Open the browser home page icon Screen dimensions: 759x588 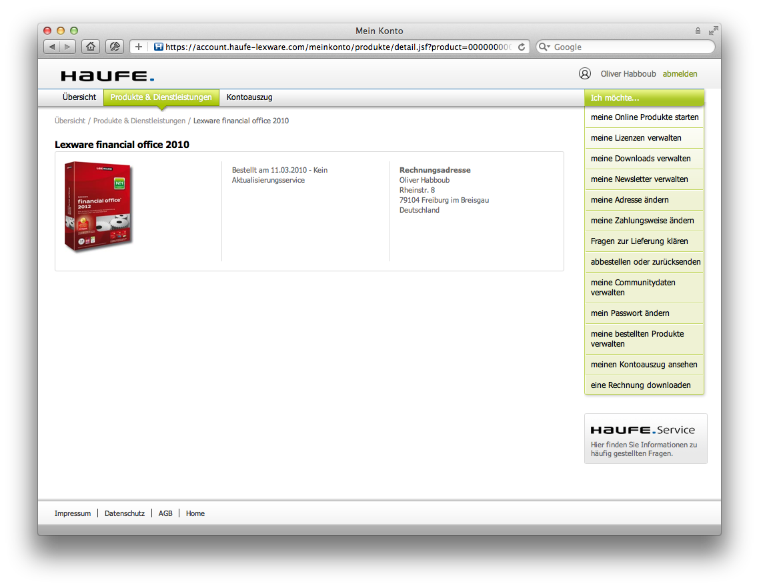[x=91, y=47]
